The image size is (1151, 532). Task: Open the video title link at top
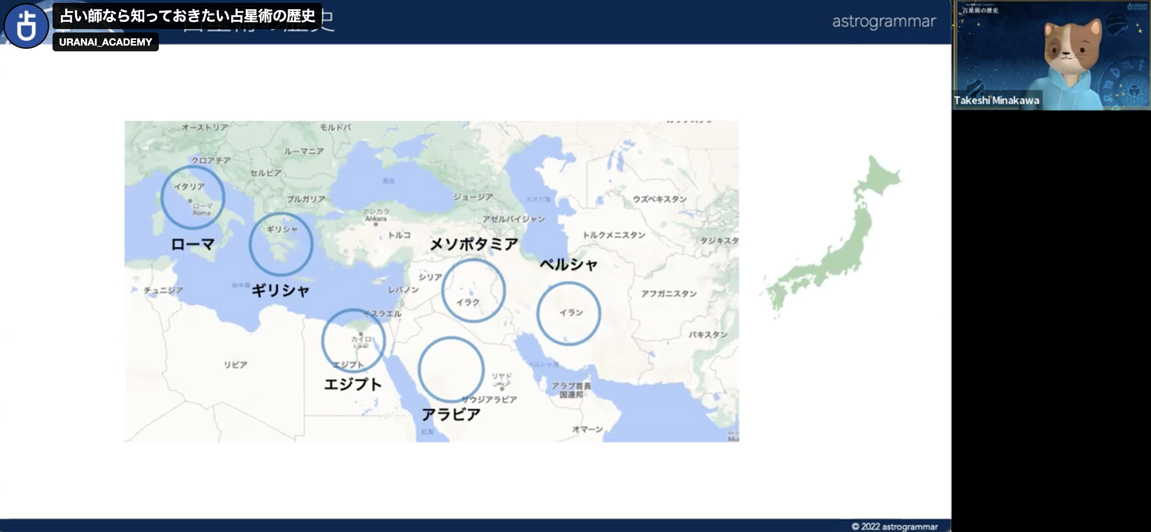point(187,16)
